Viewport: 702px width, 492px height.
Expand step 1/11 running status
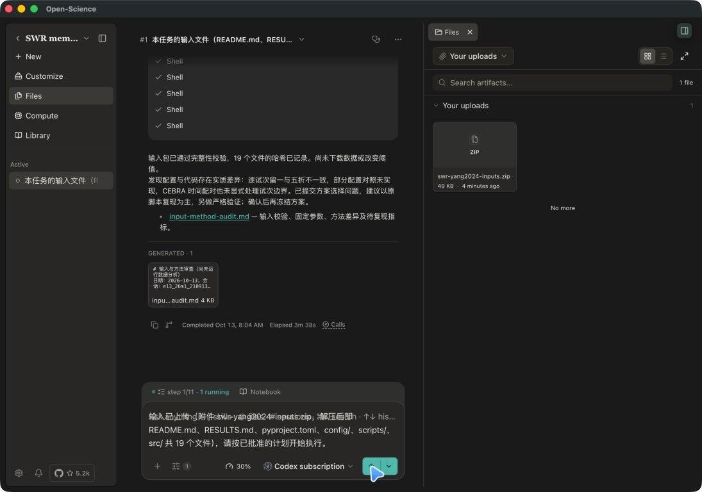tap(190, 392)
